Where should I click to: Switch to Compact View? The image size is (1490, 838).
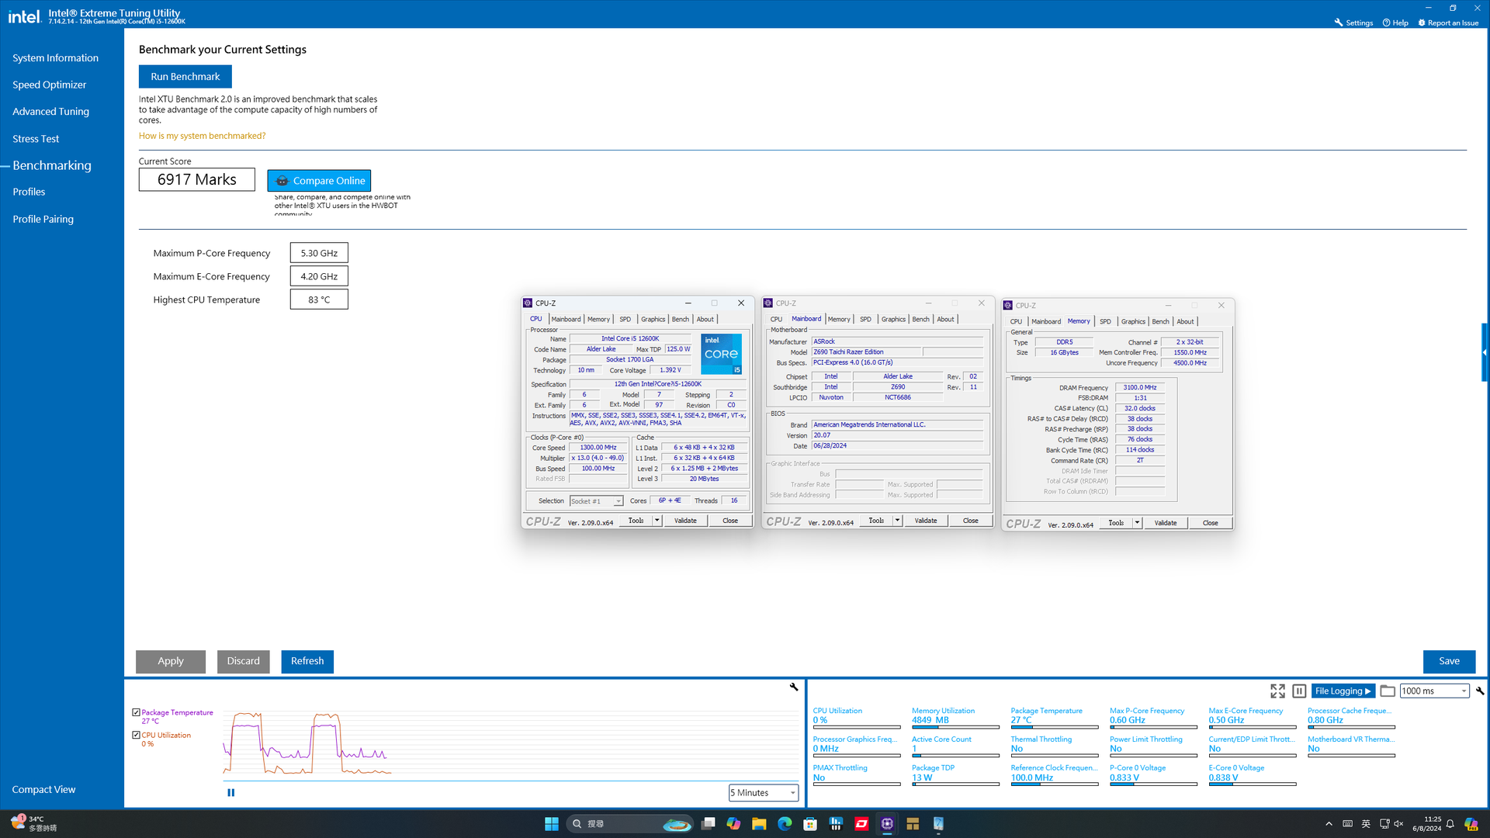[43, 789]
